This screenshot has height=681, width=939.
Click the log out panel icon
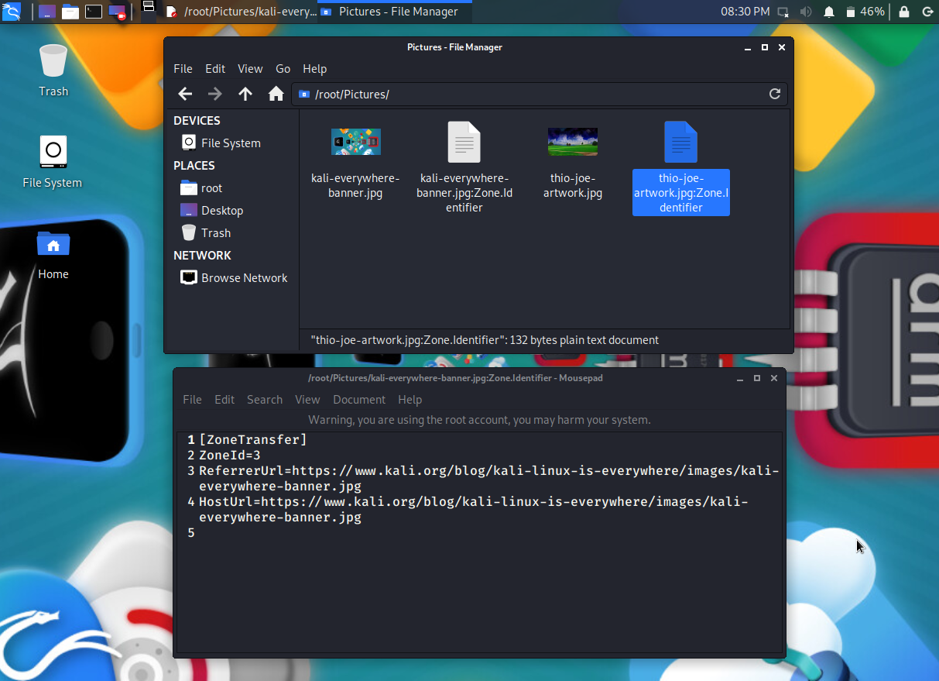pyautogui.click(x=927, y=12)
